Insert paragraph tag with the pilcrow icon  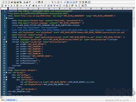pos(27,6)
